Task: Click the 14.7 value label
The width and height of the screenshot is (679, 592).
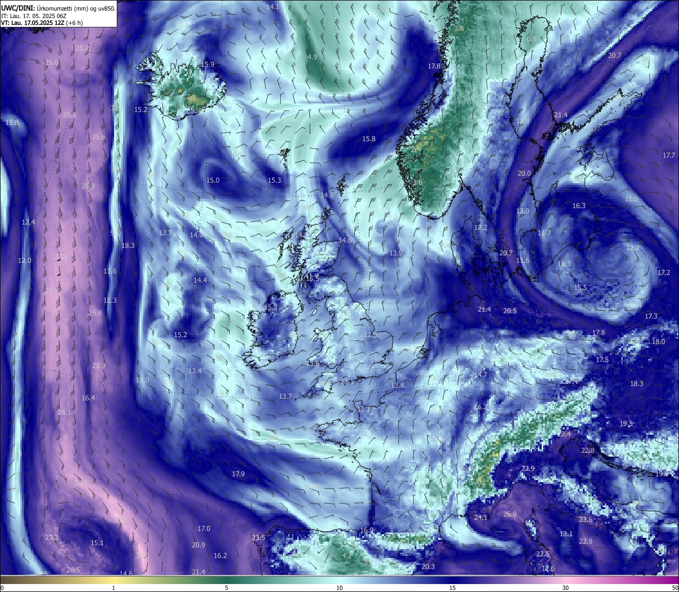Action: click(x=481, y=374)
